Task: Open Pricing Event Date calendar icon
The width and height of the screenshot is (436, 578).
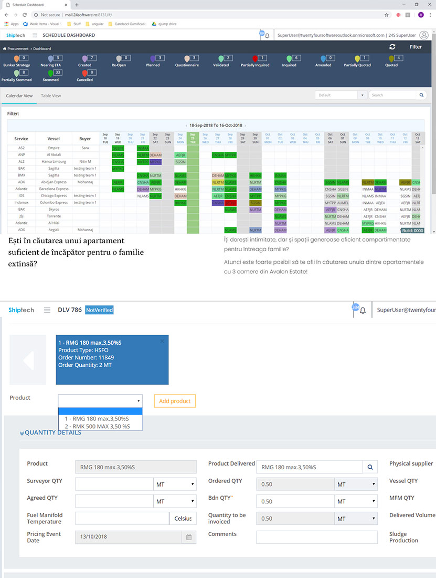Action: (x=189, y=537)
